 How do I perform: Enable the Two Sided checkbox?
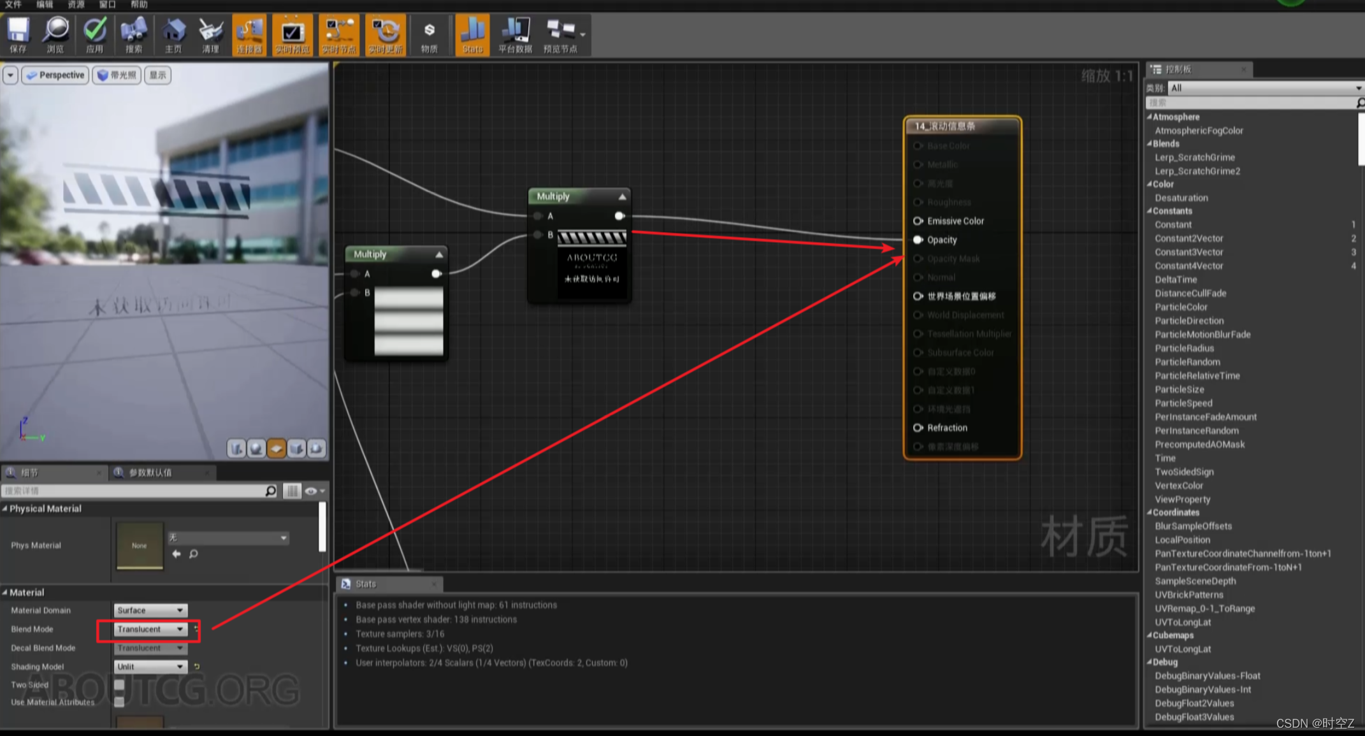(x=119, y=684)
